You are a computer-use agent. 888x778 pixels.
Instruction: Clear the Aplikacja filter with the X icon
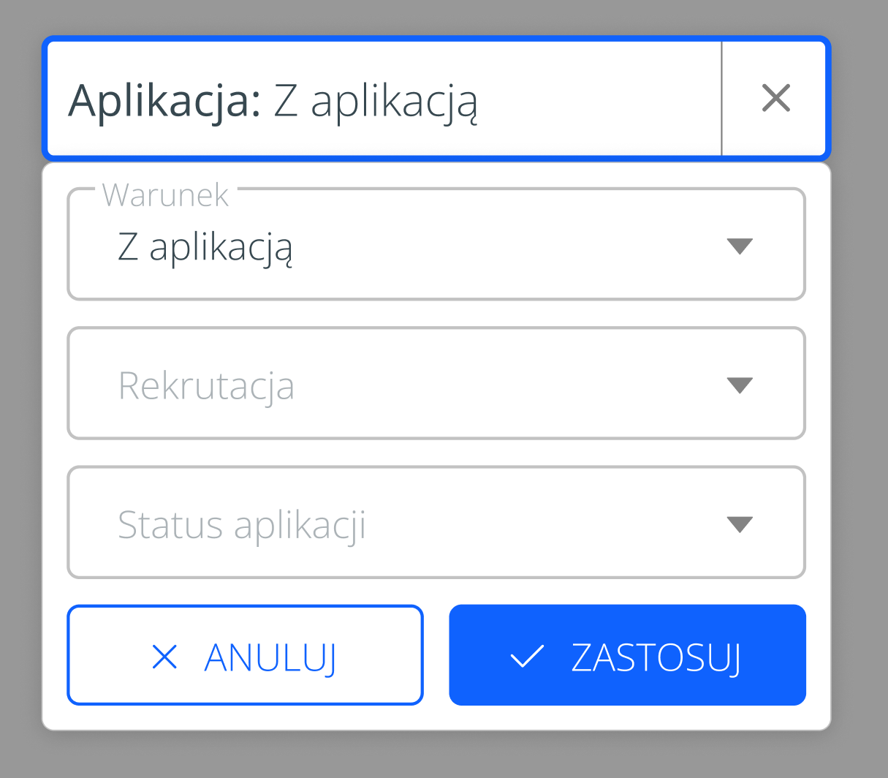775,98
